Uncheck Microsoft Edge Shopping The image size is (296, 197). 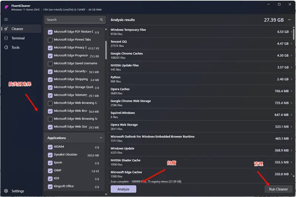[50, 80]
